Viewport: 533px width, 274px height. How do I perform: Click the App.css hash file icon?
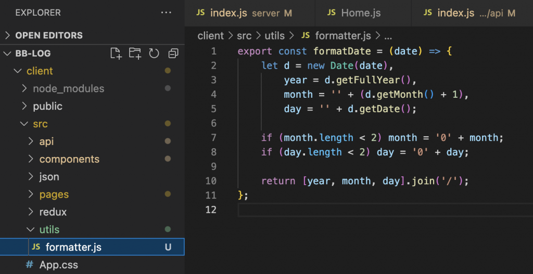coord(30,265)
